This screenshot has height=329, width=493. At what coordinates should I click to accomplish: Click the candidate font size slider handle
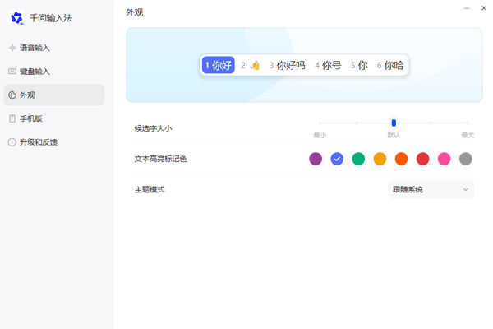tap(394, 123)
